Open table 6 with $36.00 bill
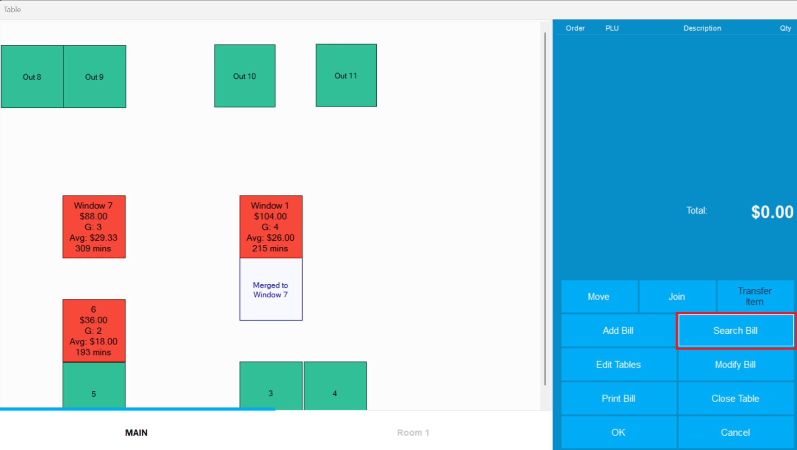 [94, 331]
